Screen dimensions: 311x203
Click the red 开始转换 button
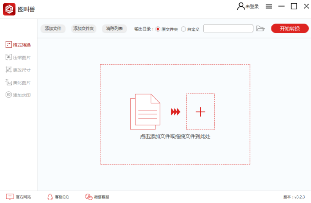click(x=290, y=28)
